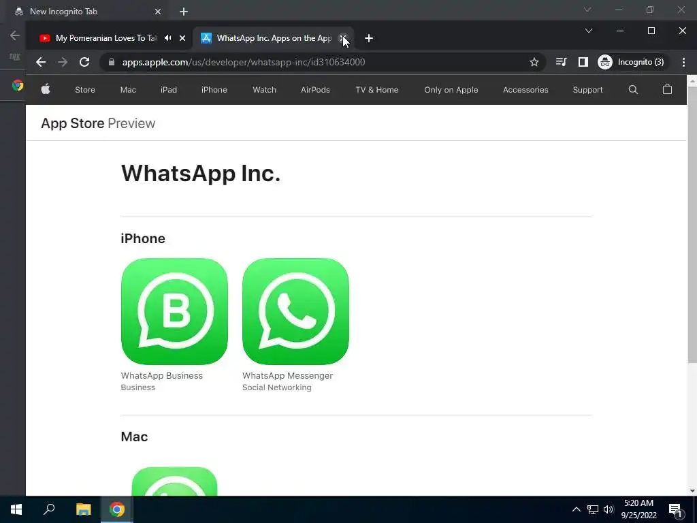Open the Windows notification center
697x523 pixels.
[x=675, y=509]
